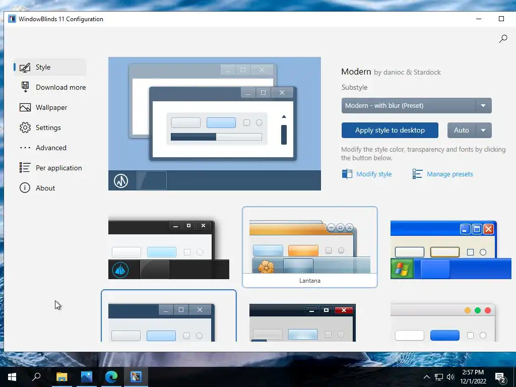Screen dimensions: 516x387
Task: Open the Substyle dropdown 'Modern - with blur'
Action: tap(416, 106)
